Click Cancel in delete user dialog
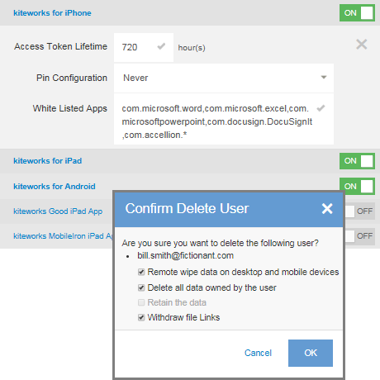Image resolution: width=380 pixels, height=380 pixels. (258, 353)
